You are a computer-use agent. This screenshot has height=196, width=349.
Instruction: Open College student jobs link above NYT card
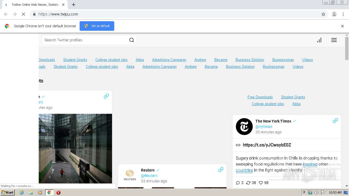pos(268,104)
